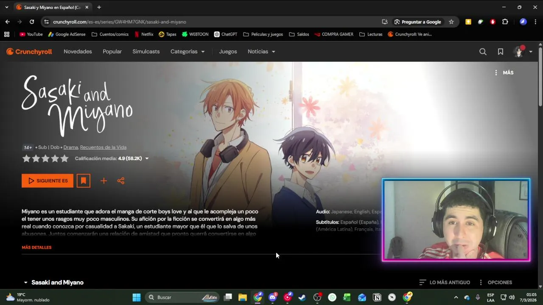Open the Lecturas bookmark folder
This screenshot has width=543, height=305.
tap(371, 34)
